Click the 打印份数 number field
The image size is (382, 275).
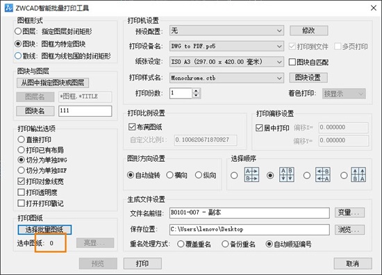coord(181,93)
